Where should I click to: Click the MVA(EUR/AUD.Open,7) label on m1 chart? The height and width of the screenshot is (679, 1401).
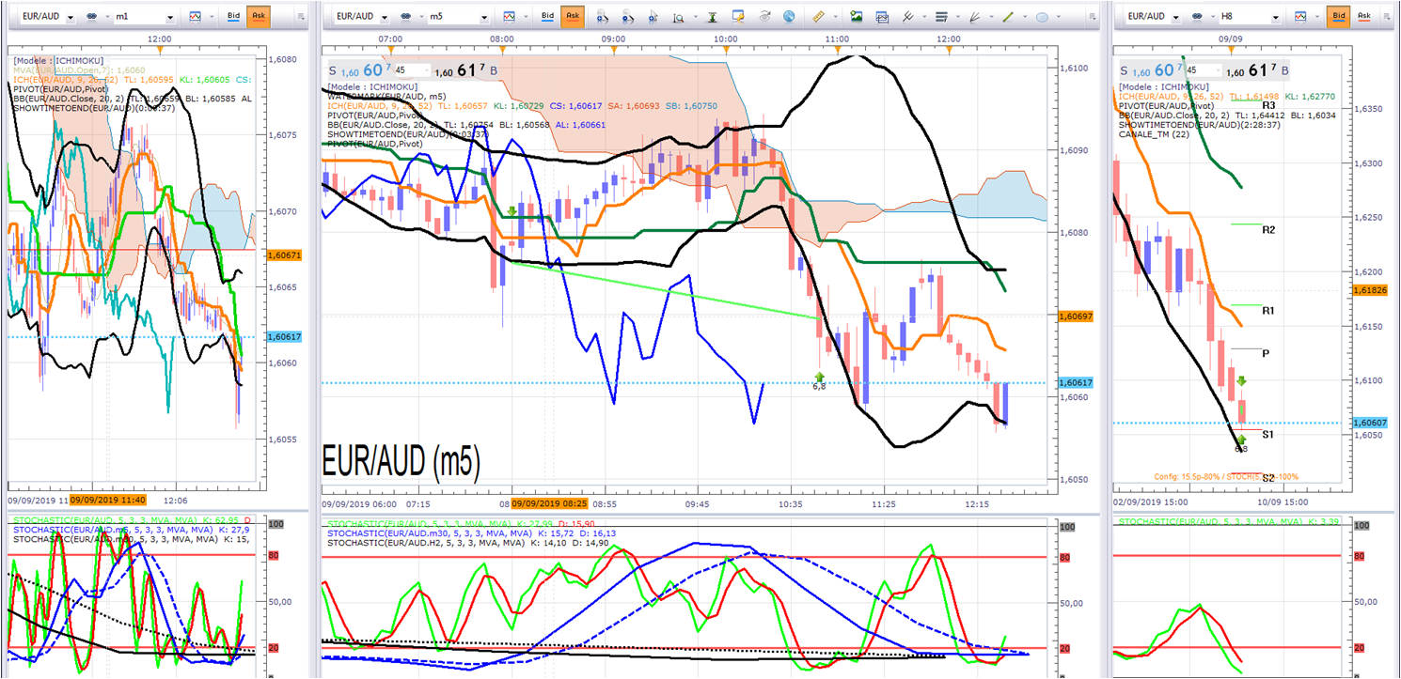pos(66,70)
